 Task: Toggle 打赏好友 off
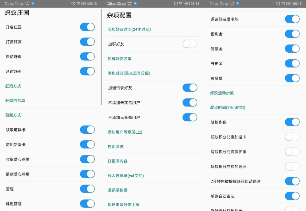pos(87,42)
